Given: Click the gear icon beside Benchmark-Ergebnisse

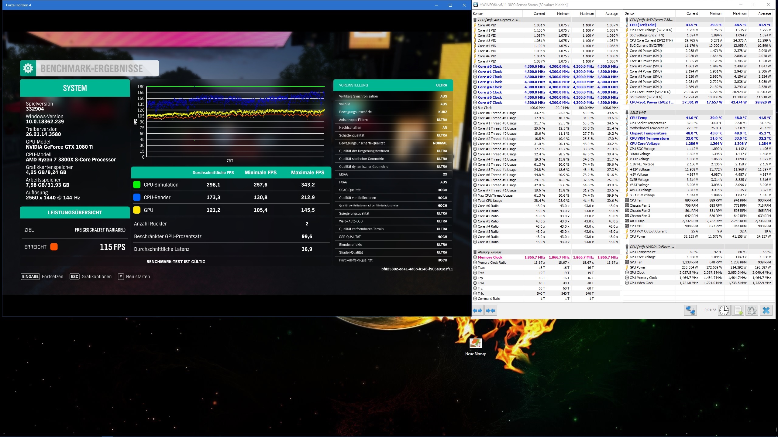Looking at the screenshot, I should pyautogui.click(x=28, y=68).
